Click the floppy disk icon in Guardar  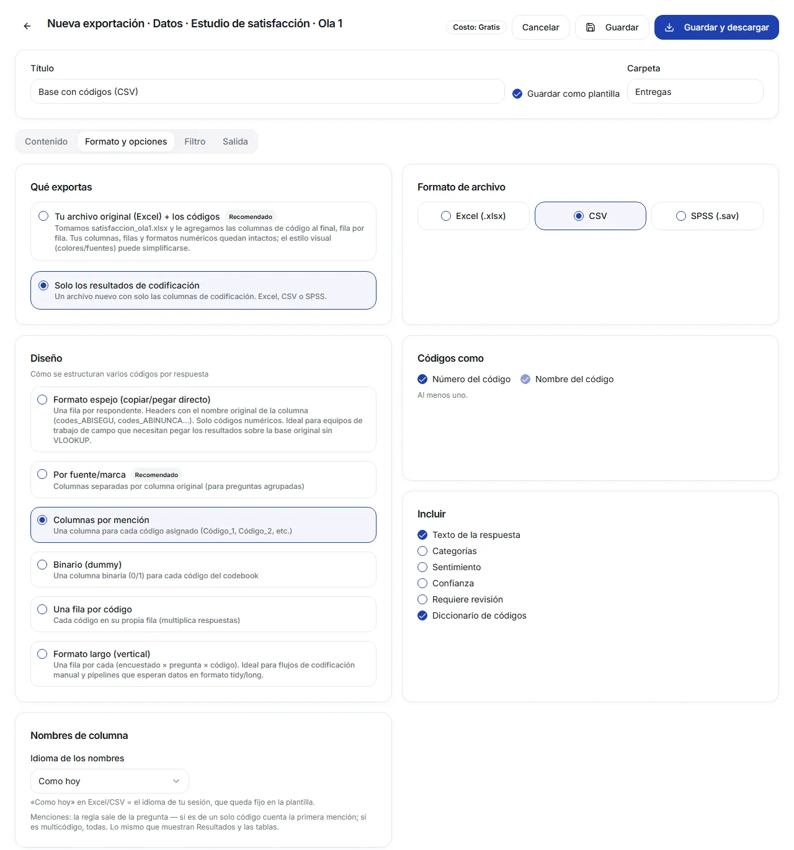tap(591, 27)
